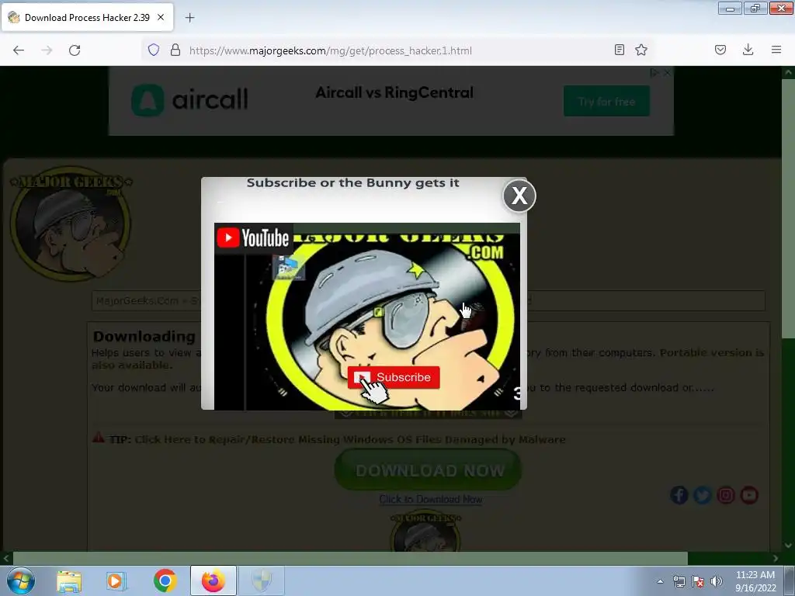This screenshot has height=596, width=795.
Task: Open the Instagram social icon
Action: 726,494
